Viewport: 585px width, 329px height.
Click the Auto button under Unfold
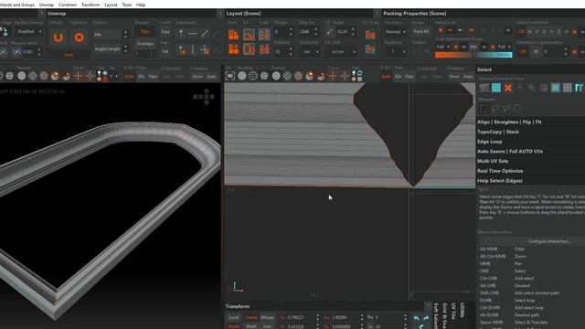69,55
